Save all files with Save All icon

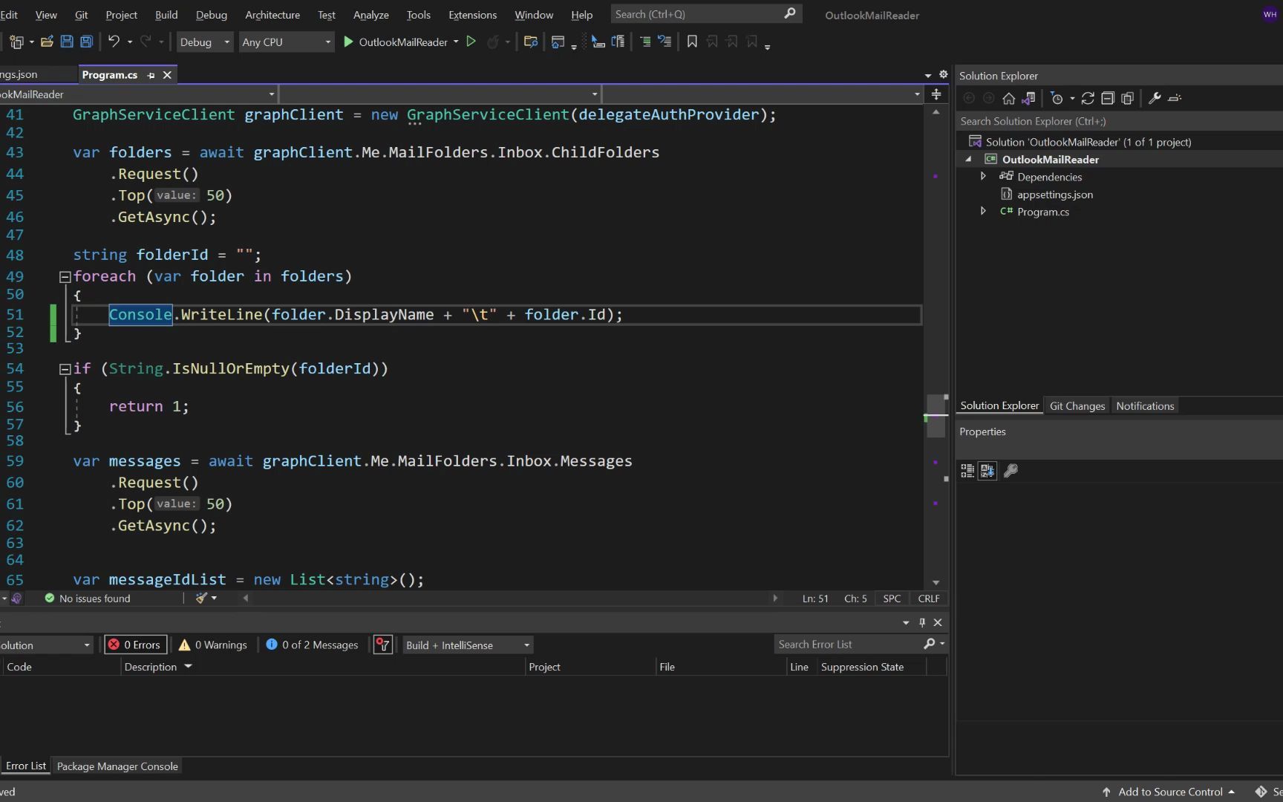point(86,42)
